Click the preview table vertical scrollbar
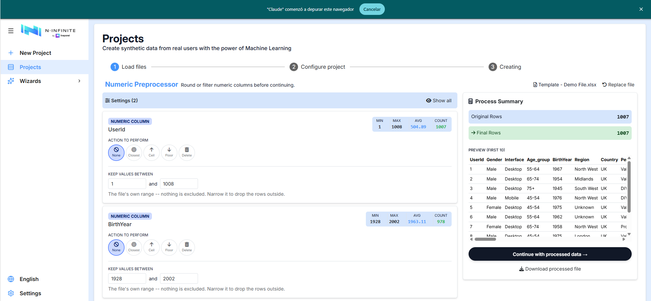This screenshot has width=651, height=301. tap(629, 187)
